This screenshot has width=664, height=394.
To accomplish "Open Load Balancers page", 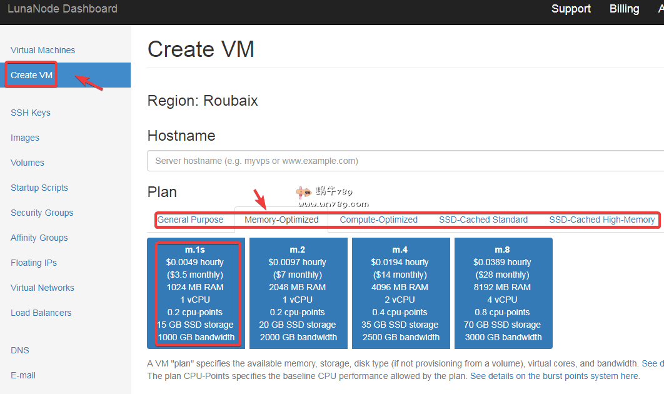I will click(41, 313).
